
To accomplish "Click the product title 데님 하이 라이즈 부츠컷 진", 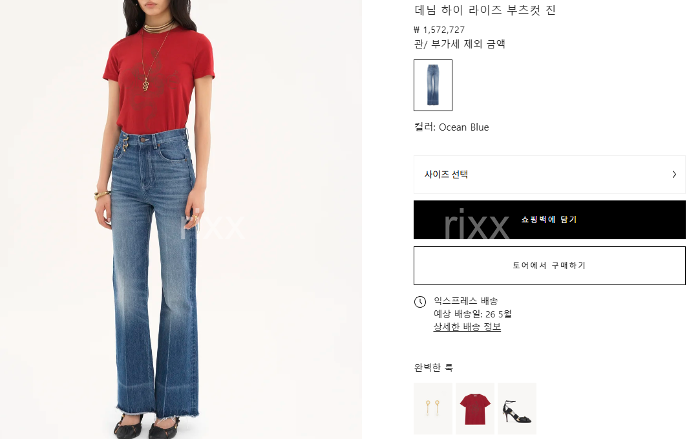I will (485, 10).
